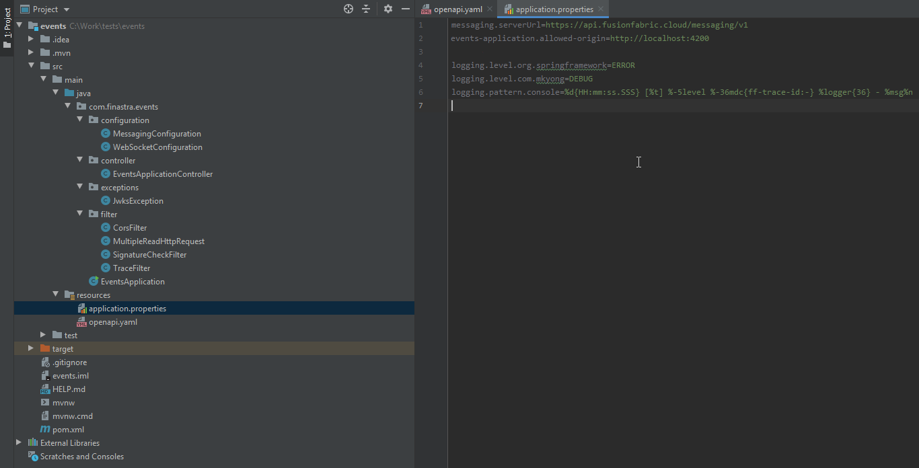Viewport: 919px width, 468px height.
Task: Collapse the com.finastra.events package
Action: (x=67, y=106)
